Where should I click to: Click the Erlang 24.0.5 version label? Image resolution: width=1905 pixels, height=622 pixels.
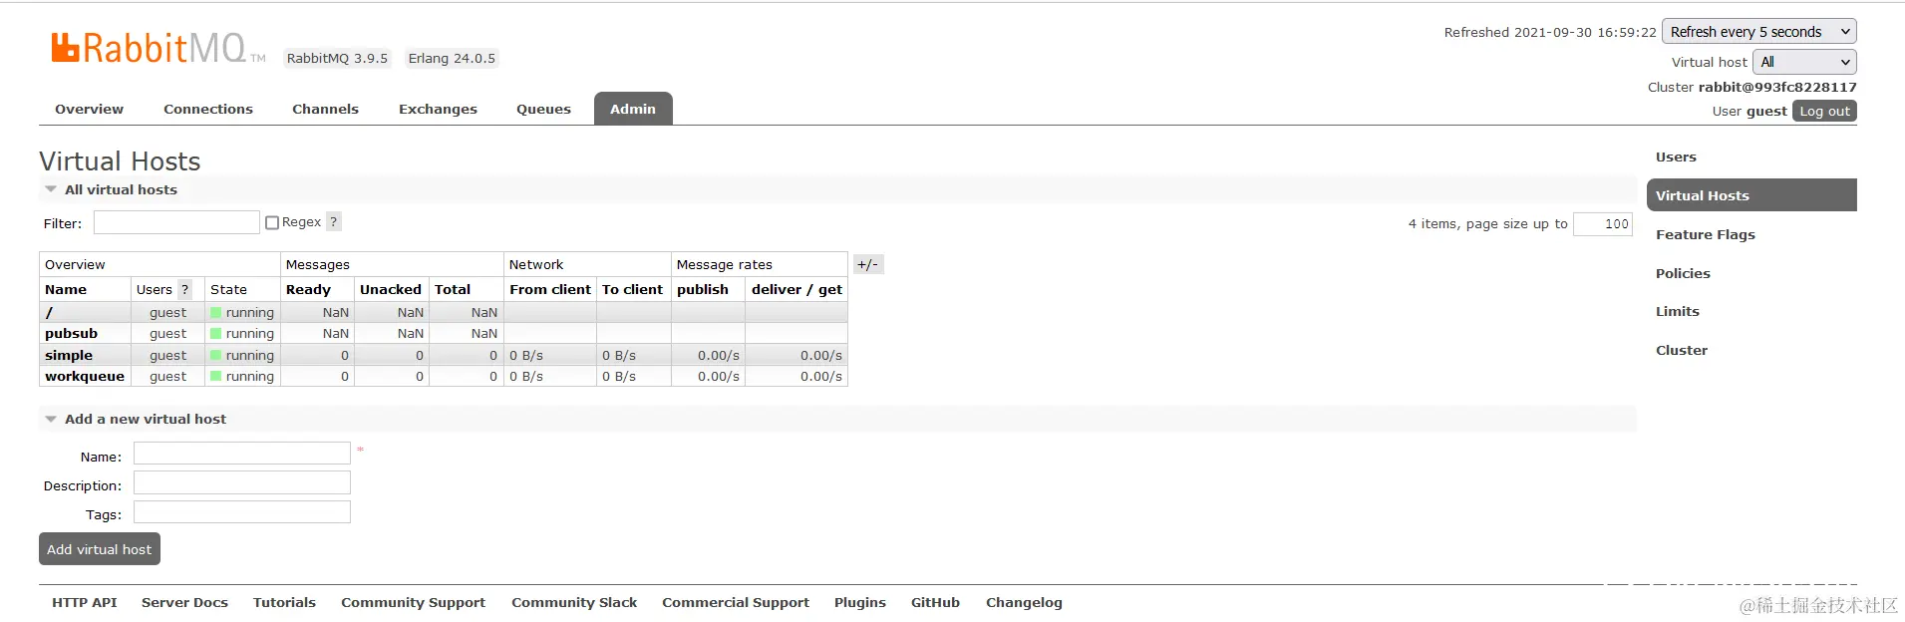pyautogui.click(x=452, y=58)
